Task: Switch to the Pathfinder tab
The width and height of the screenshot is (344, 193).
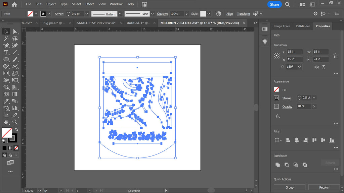Action: pyautogui.click(x=303, y=26)
